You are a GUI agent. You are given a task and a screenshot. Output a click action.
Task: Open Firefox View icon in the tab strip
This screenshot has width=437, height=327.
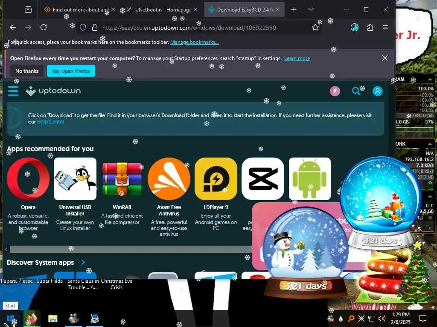pyautogui.click(x=28, y=10)
